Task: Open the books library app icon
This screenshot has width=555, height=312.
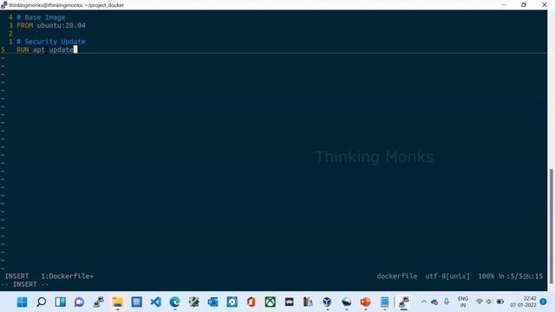Action: pos(308,302)
